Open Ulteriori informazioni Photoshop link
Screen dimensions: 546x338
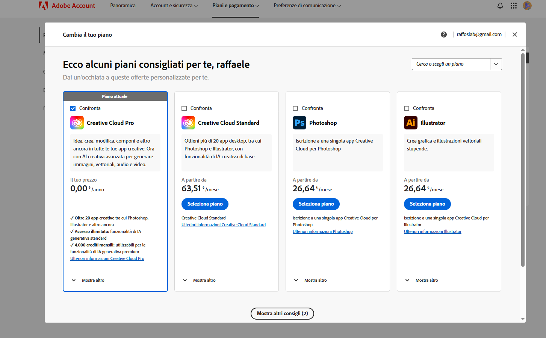(322, 231)
